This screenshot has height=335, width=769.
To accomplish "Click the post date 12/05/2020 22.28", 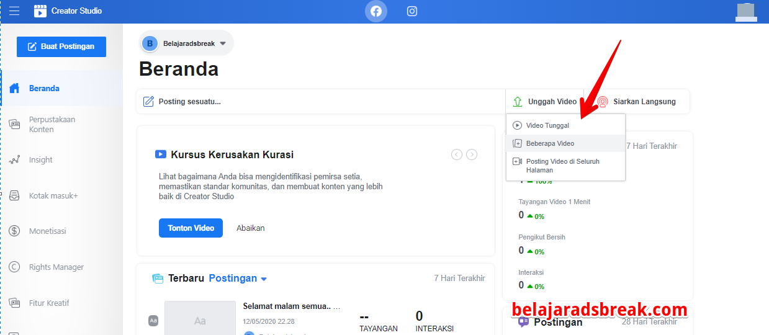I will 269,321.
